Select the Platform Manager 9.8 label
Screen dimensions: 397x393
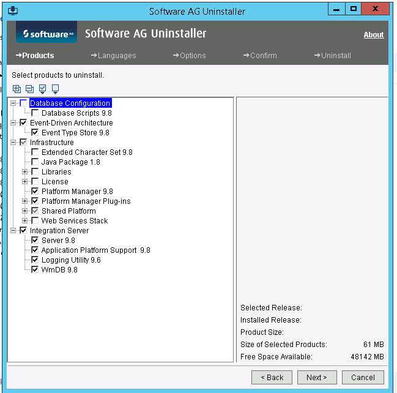[77, 192]
